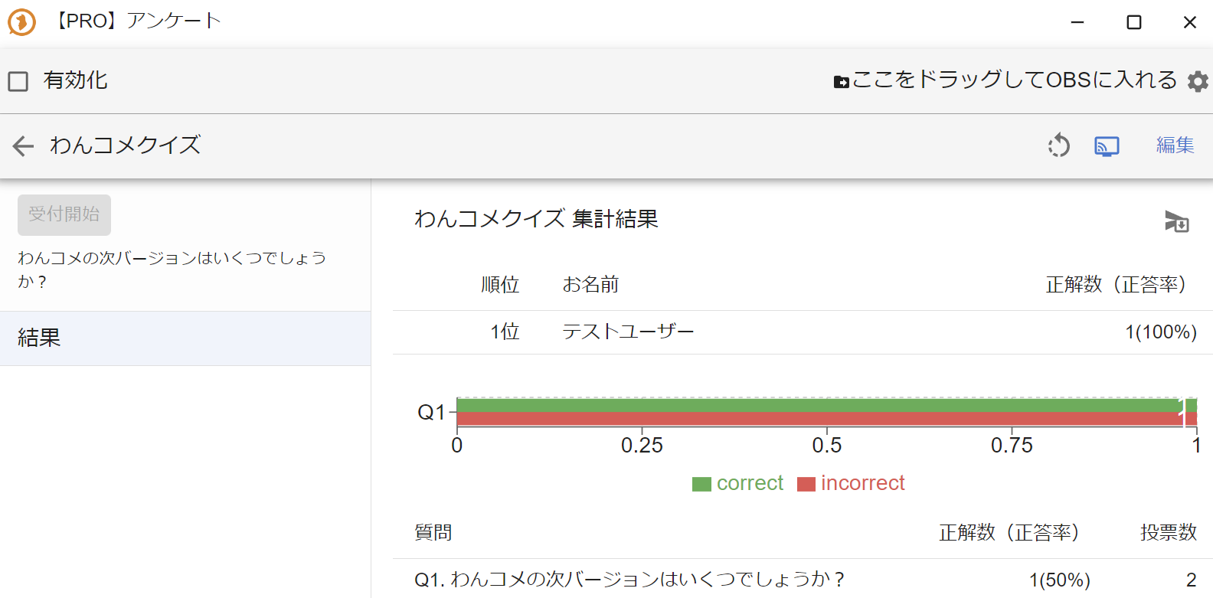Click the reset/refresh circular arrow icon
Viewport: 1213px width, 598px height.
[1059, 145]
